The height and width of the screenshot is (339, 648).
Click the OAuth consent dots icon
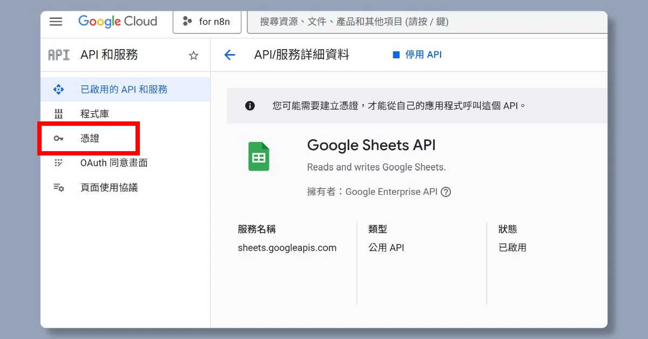point(58,163)
